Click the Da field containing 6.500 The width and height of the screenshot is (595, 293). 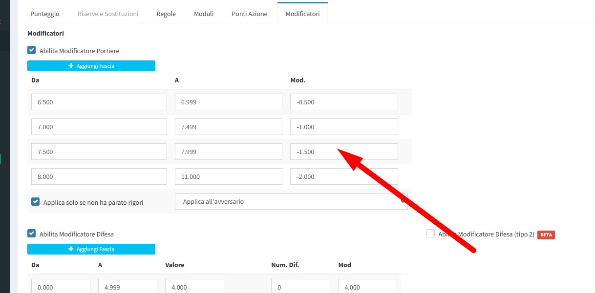coord(99,102)
